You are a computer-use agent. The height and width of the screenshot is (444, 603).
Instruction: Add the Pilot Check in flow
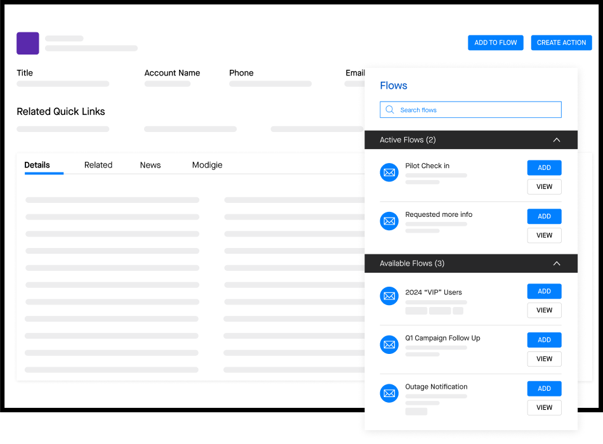tap(544, 167)
